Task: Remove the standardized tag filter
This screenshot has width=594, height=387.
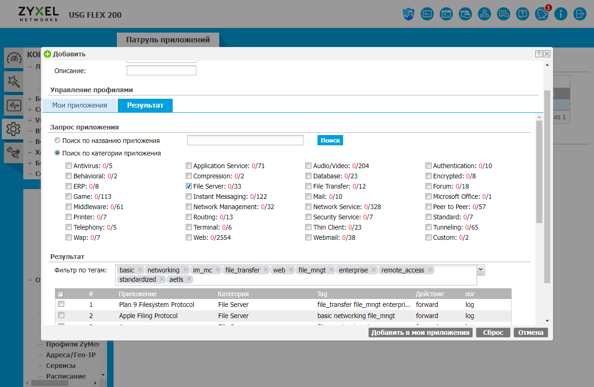Action: [x=162, y=279]
